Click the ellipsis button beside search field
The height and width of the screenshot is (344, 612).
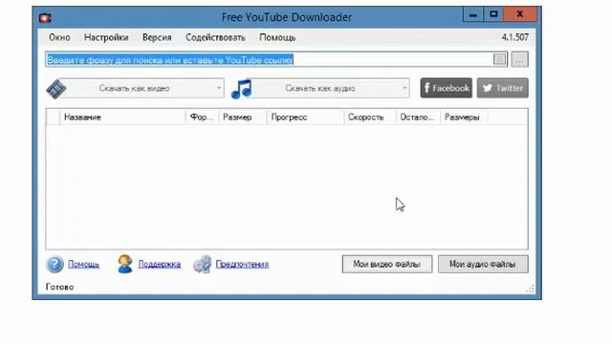tap(519, 59)
